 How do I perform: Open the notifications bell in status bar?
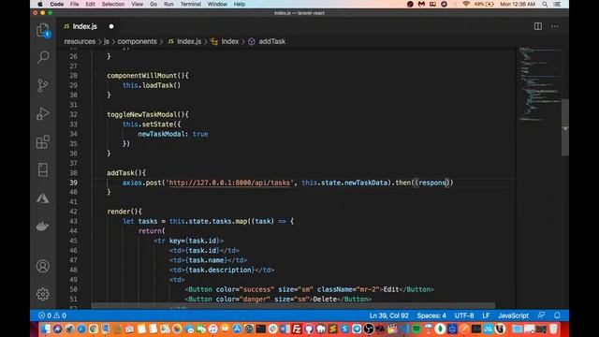pyautogui.click(x=557, y=315)
